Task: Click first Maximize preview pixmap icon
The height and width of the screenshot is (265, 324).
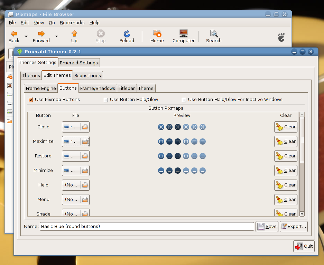Action: click(161, 141)
